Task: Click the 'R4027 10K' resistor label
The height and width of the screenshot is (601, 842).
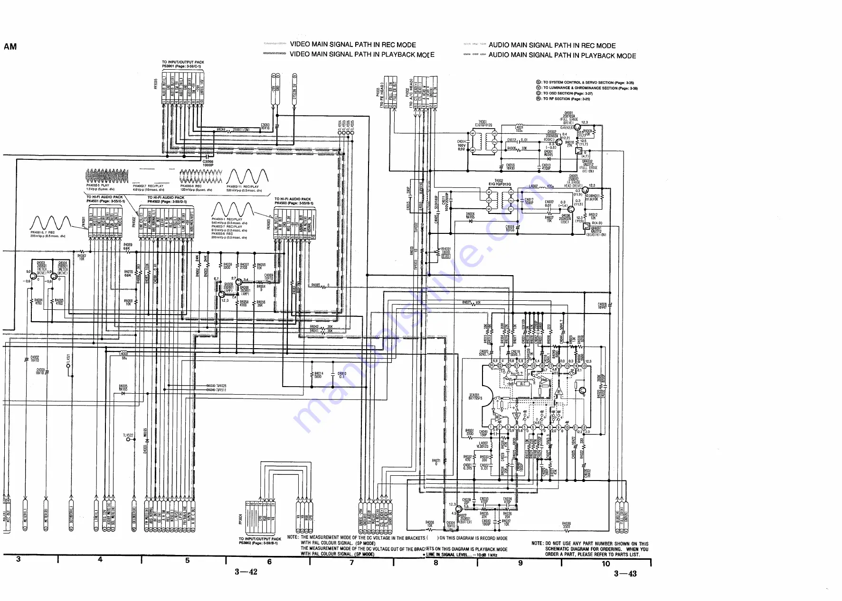Action: pos(472,303)
